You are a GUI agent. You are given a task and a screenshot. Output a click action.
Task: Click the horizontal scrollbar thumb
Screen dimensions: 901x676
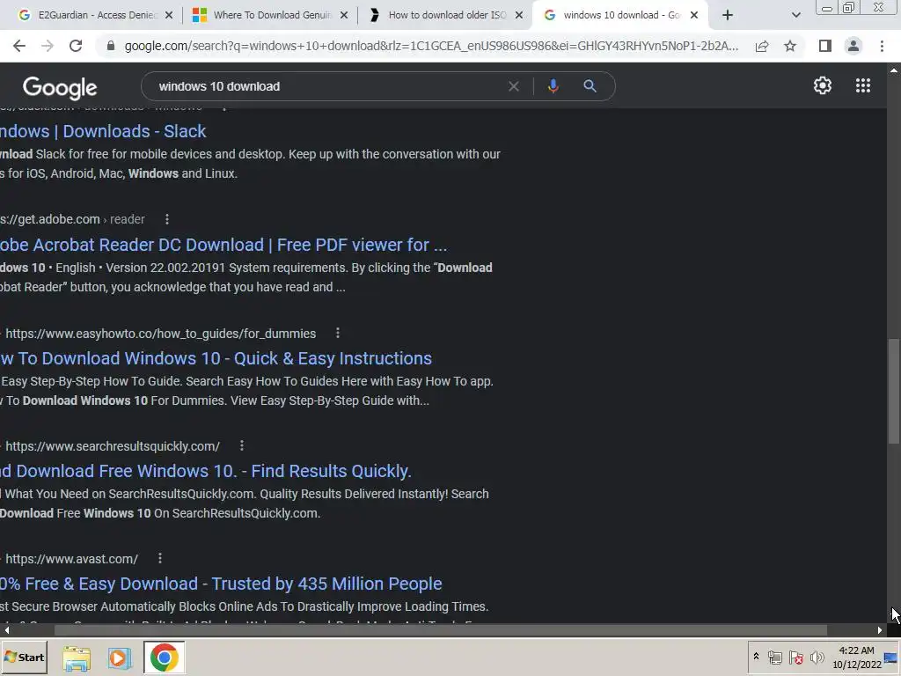click(441, 630)
